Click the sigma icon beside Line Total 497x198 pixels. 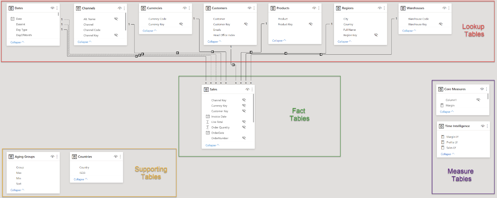click(208, 122)
